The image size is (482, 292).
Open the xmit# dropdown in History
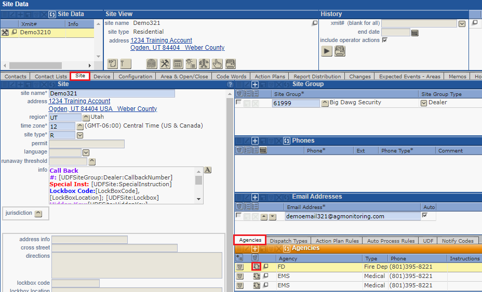[462, 23]
